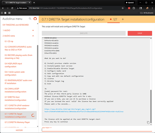Open 0.7 DIRETTA Host installation/configuration
The width and height of the screenshot is (155, 133).
click(15, 98)
